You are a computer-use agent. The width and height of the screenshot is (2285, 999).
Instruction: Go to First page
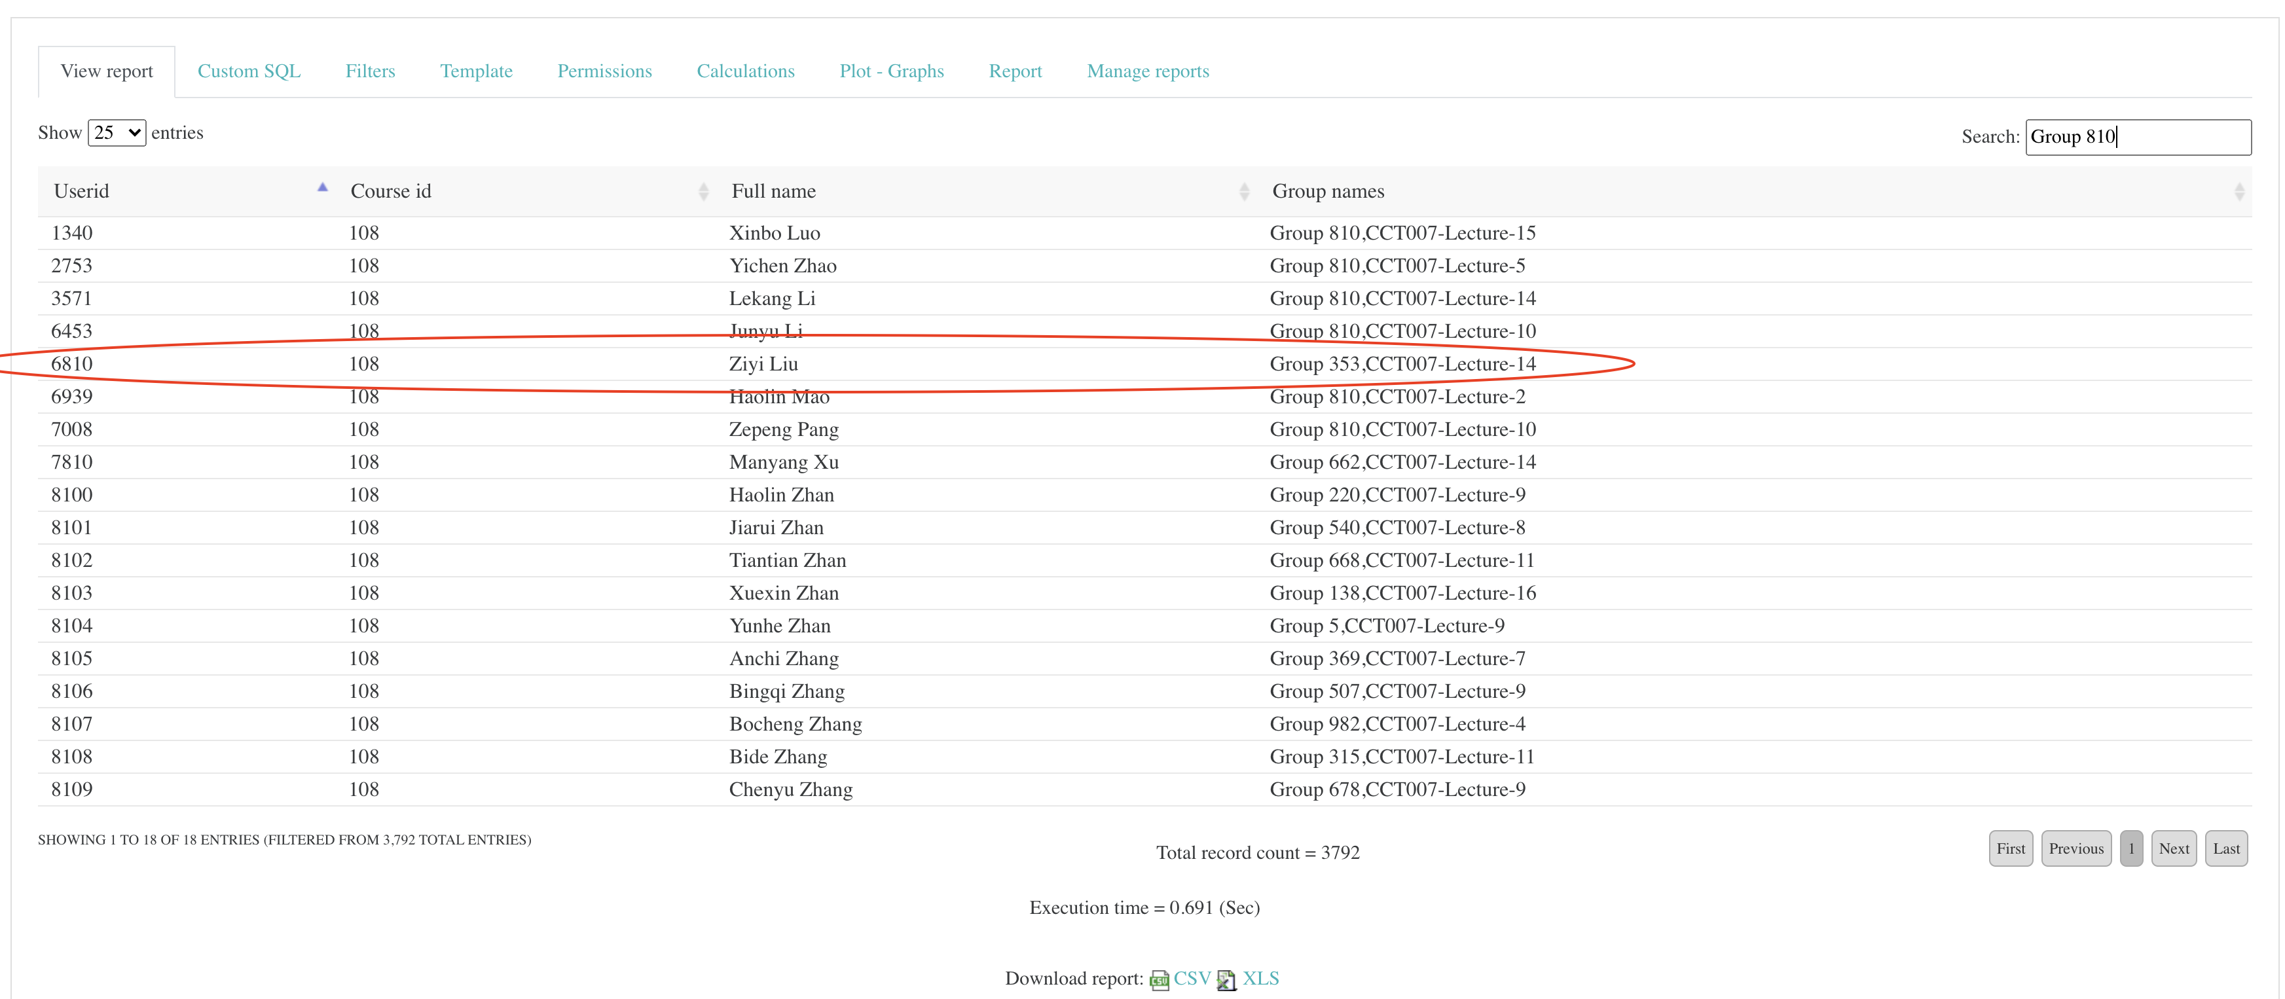tap(2011, 849)
